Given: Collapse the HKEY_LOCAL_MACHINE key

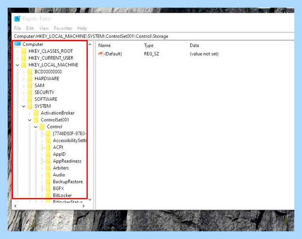Looking at the screenshot, I should (x=18, y=65).
